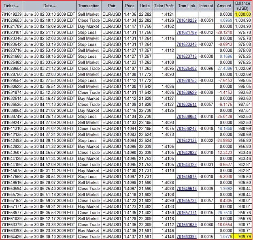
Task: Click the Tran Link column header
Action: [x=187, y=6]
